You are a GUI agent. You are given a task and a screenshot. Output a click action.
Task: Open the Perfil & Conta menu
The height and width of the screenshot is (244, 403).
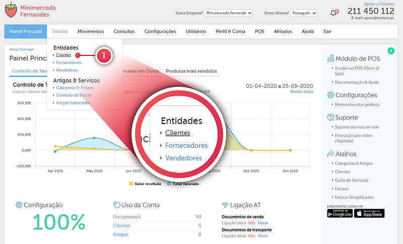[x=231, y=31]
